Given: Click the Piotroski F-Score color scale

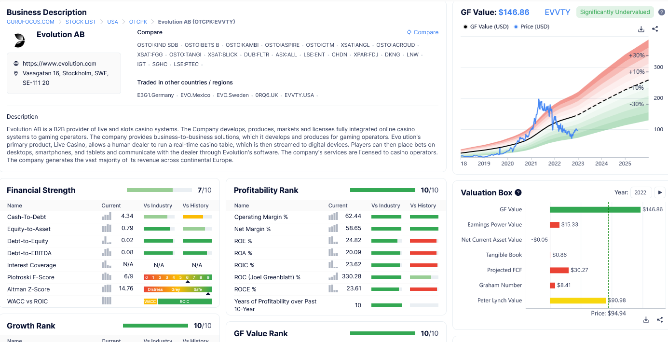Looking at the screenshot, I should (x=178, y=277).
